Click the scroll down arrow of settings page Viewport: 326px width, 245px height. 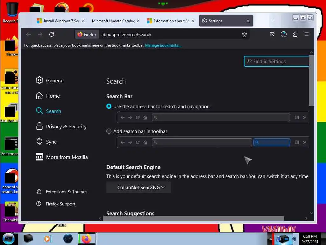tap(311, 213)
